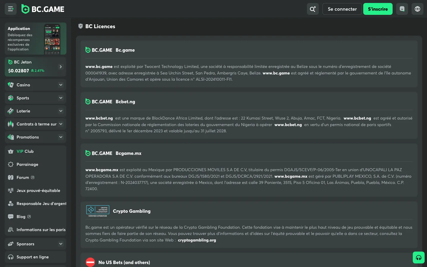This screenshot has width=427, height=267.
Task: Open the chat icon in header
Action: tap(402, 9)
